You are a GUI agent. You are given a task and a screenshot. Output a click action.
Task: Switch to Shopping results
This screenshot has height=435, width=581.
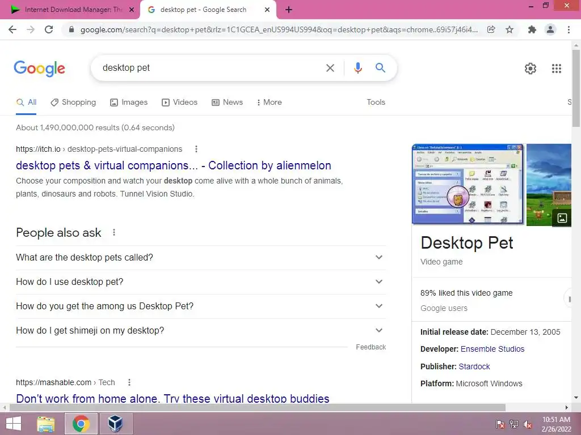point(73,103)
